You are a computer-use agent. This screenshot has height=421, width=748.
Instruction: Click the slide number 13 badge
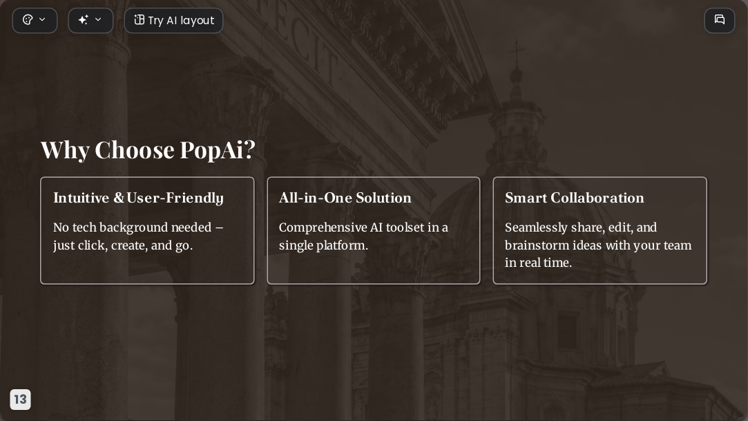tap(21, 400)
